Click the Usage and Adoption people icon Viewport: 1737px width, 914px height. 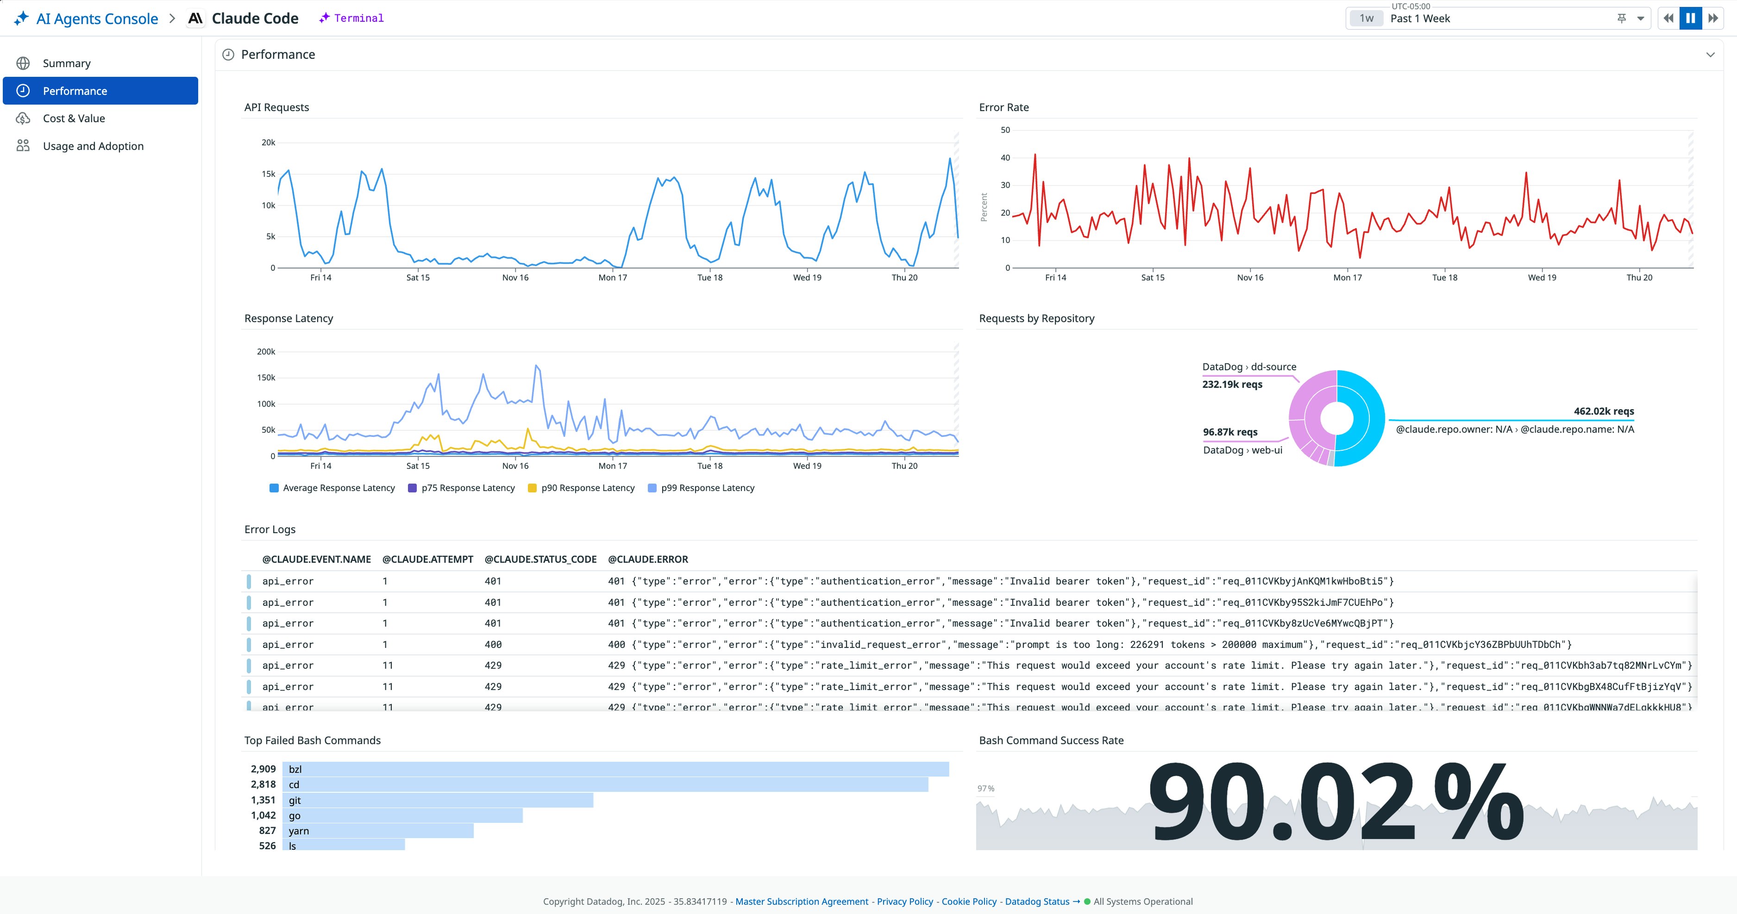24,146
